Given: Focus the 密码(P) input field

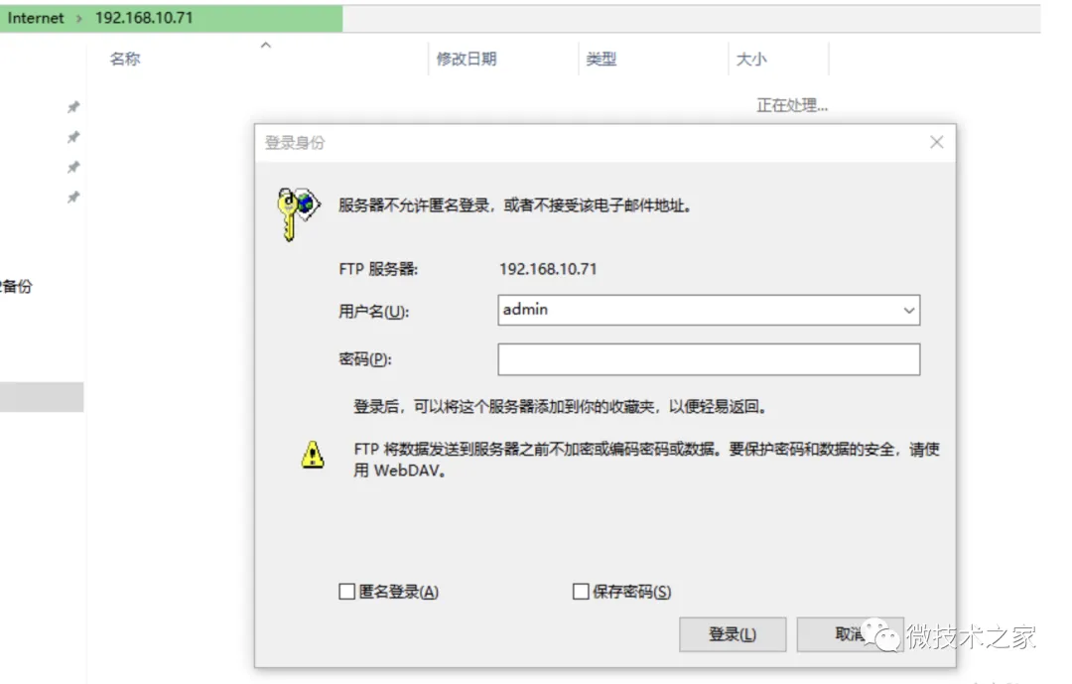Looking at the screenshot, I should pyautogui.click(x=708, y=359).
